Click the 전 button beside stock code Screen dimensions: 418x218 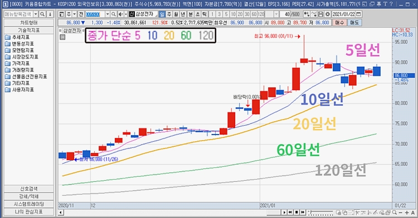(x=81, y=14)
